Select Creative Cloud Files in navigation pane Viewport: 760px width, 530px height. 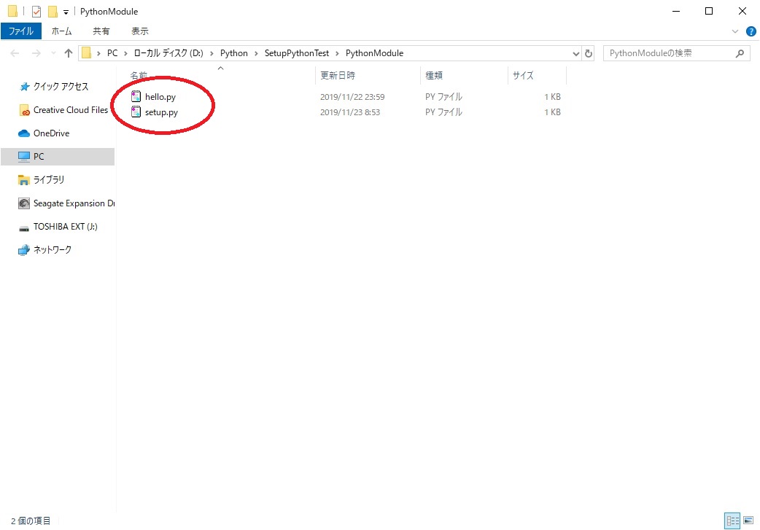pos(71,110)
